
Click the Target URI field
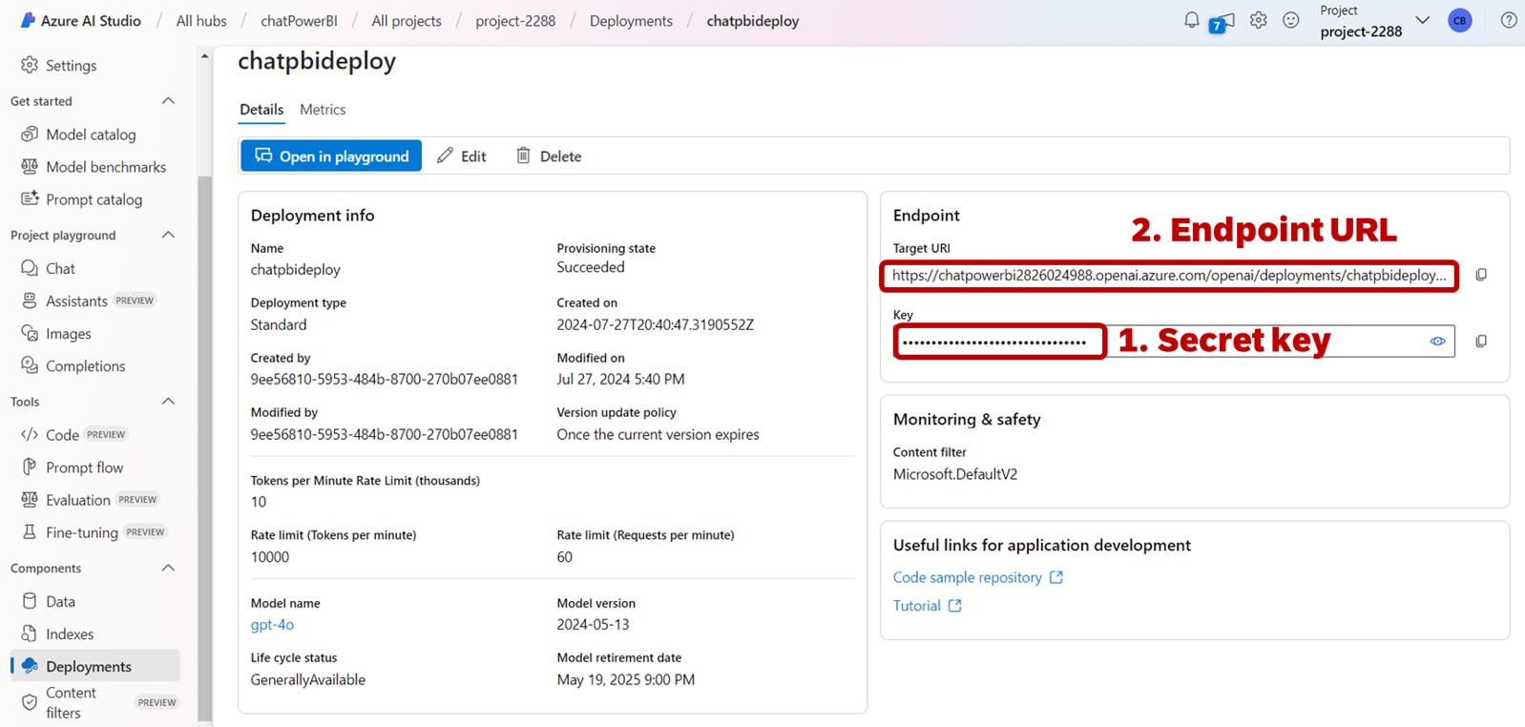pyautogui.click(x=1169, y=276)
